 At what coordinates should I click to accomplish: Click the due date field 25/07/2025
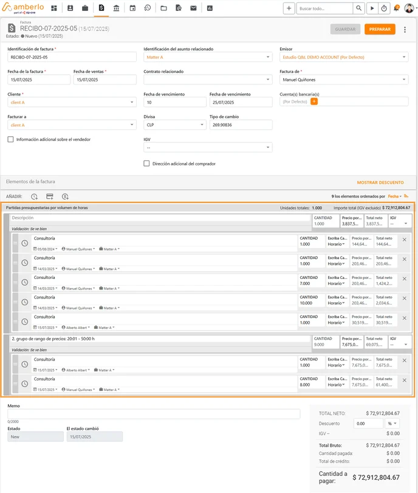pyautogui.click(x=241, y=102)
